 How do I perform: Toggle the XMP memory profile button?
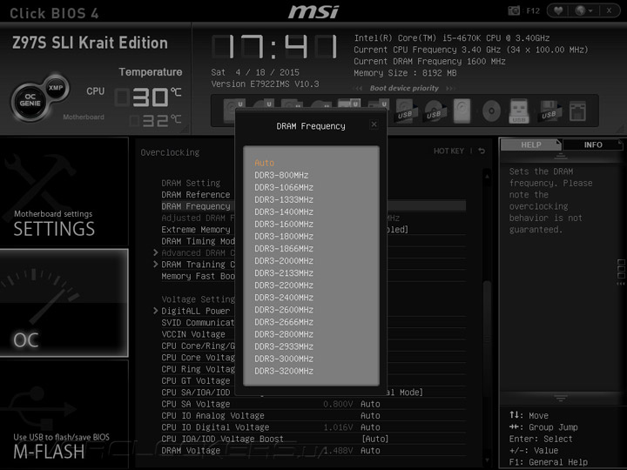(x=56, y=88)
